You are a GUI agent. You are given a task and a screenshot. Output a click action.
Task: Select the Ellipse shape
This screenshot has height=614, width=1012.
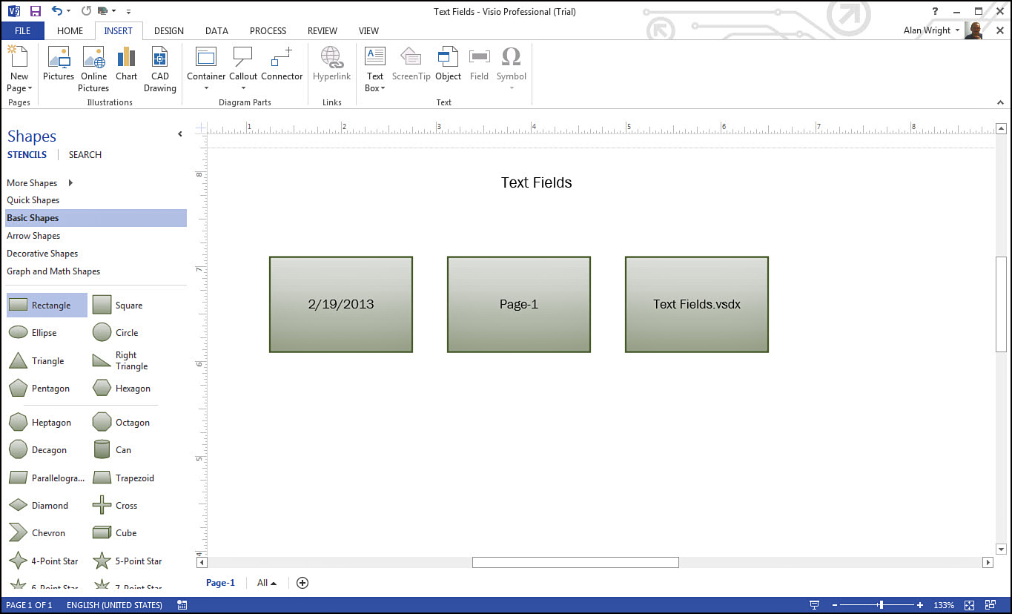coord(33,332)
